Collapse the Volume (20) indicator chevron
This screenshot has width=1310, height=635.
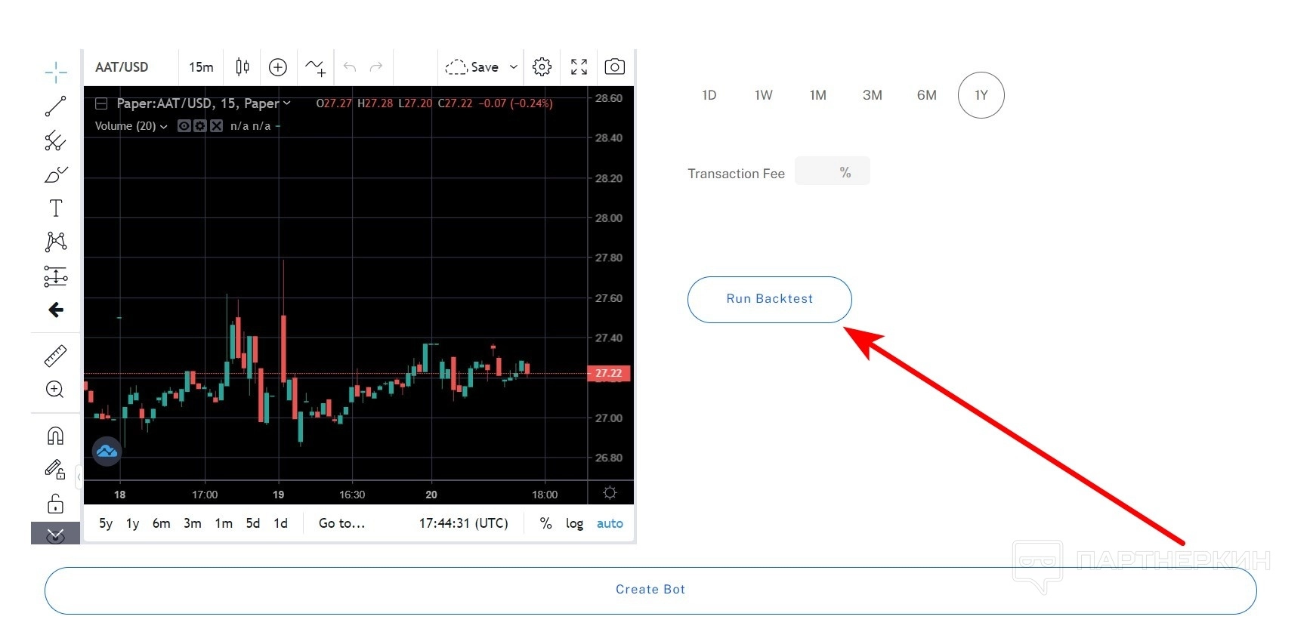point(164,127)
